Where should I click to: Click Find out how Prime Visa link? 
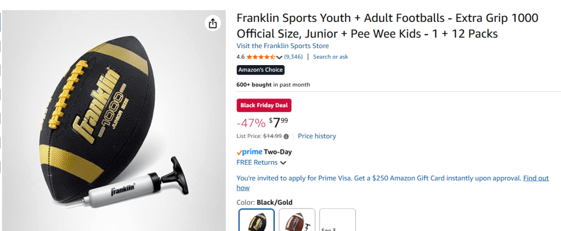click(535, 178)
